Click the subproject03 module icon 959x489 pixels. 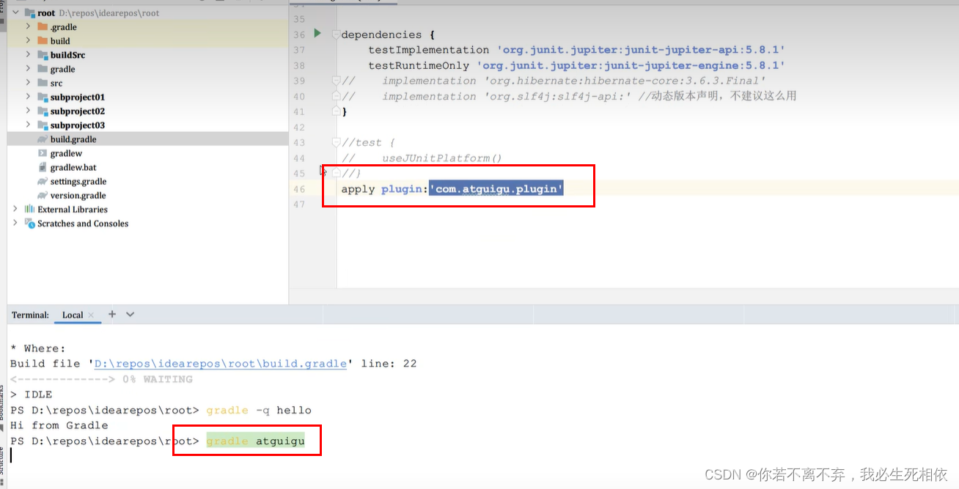click(43, 125)
